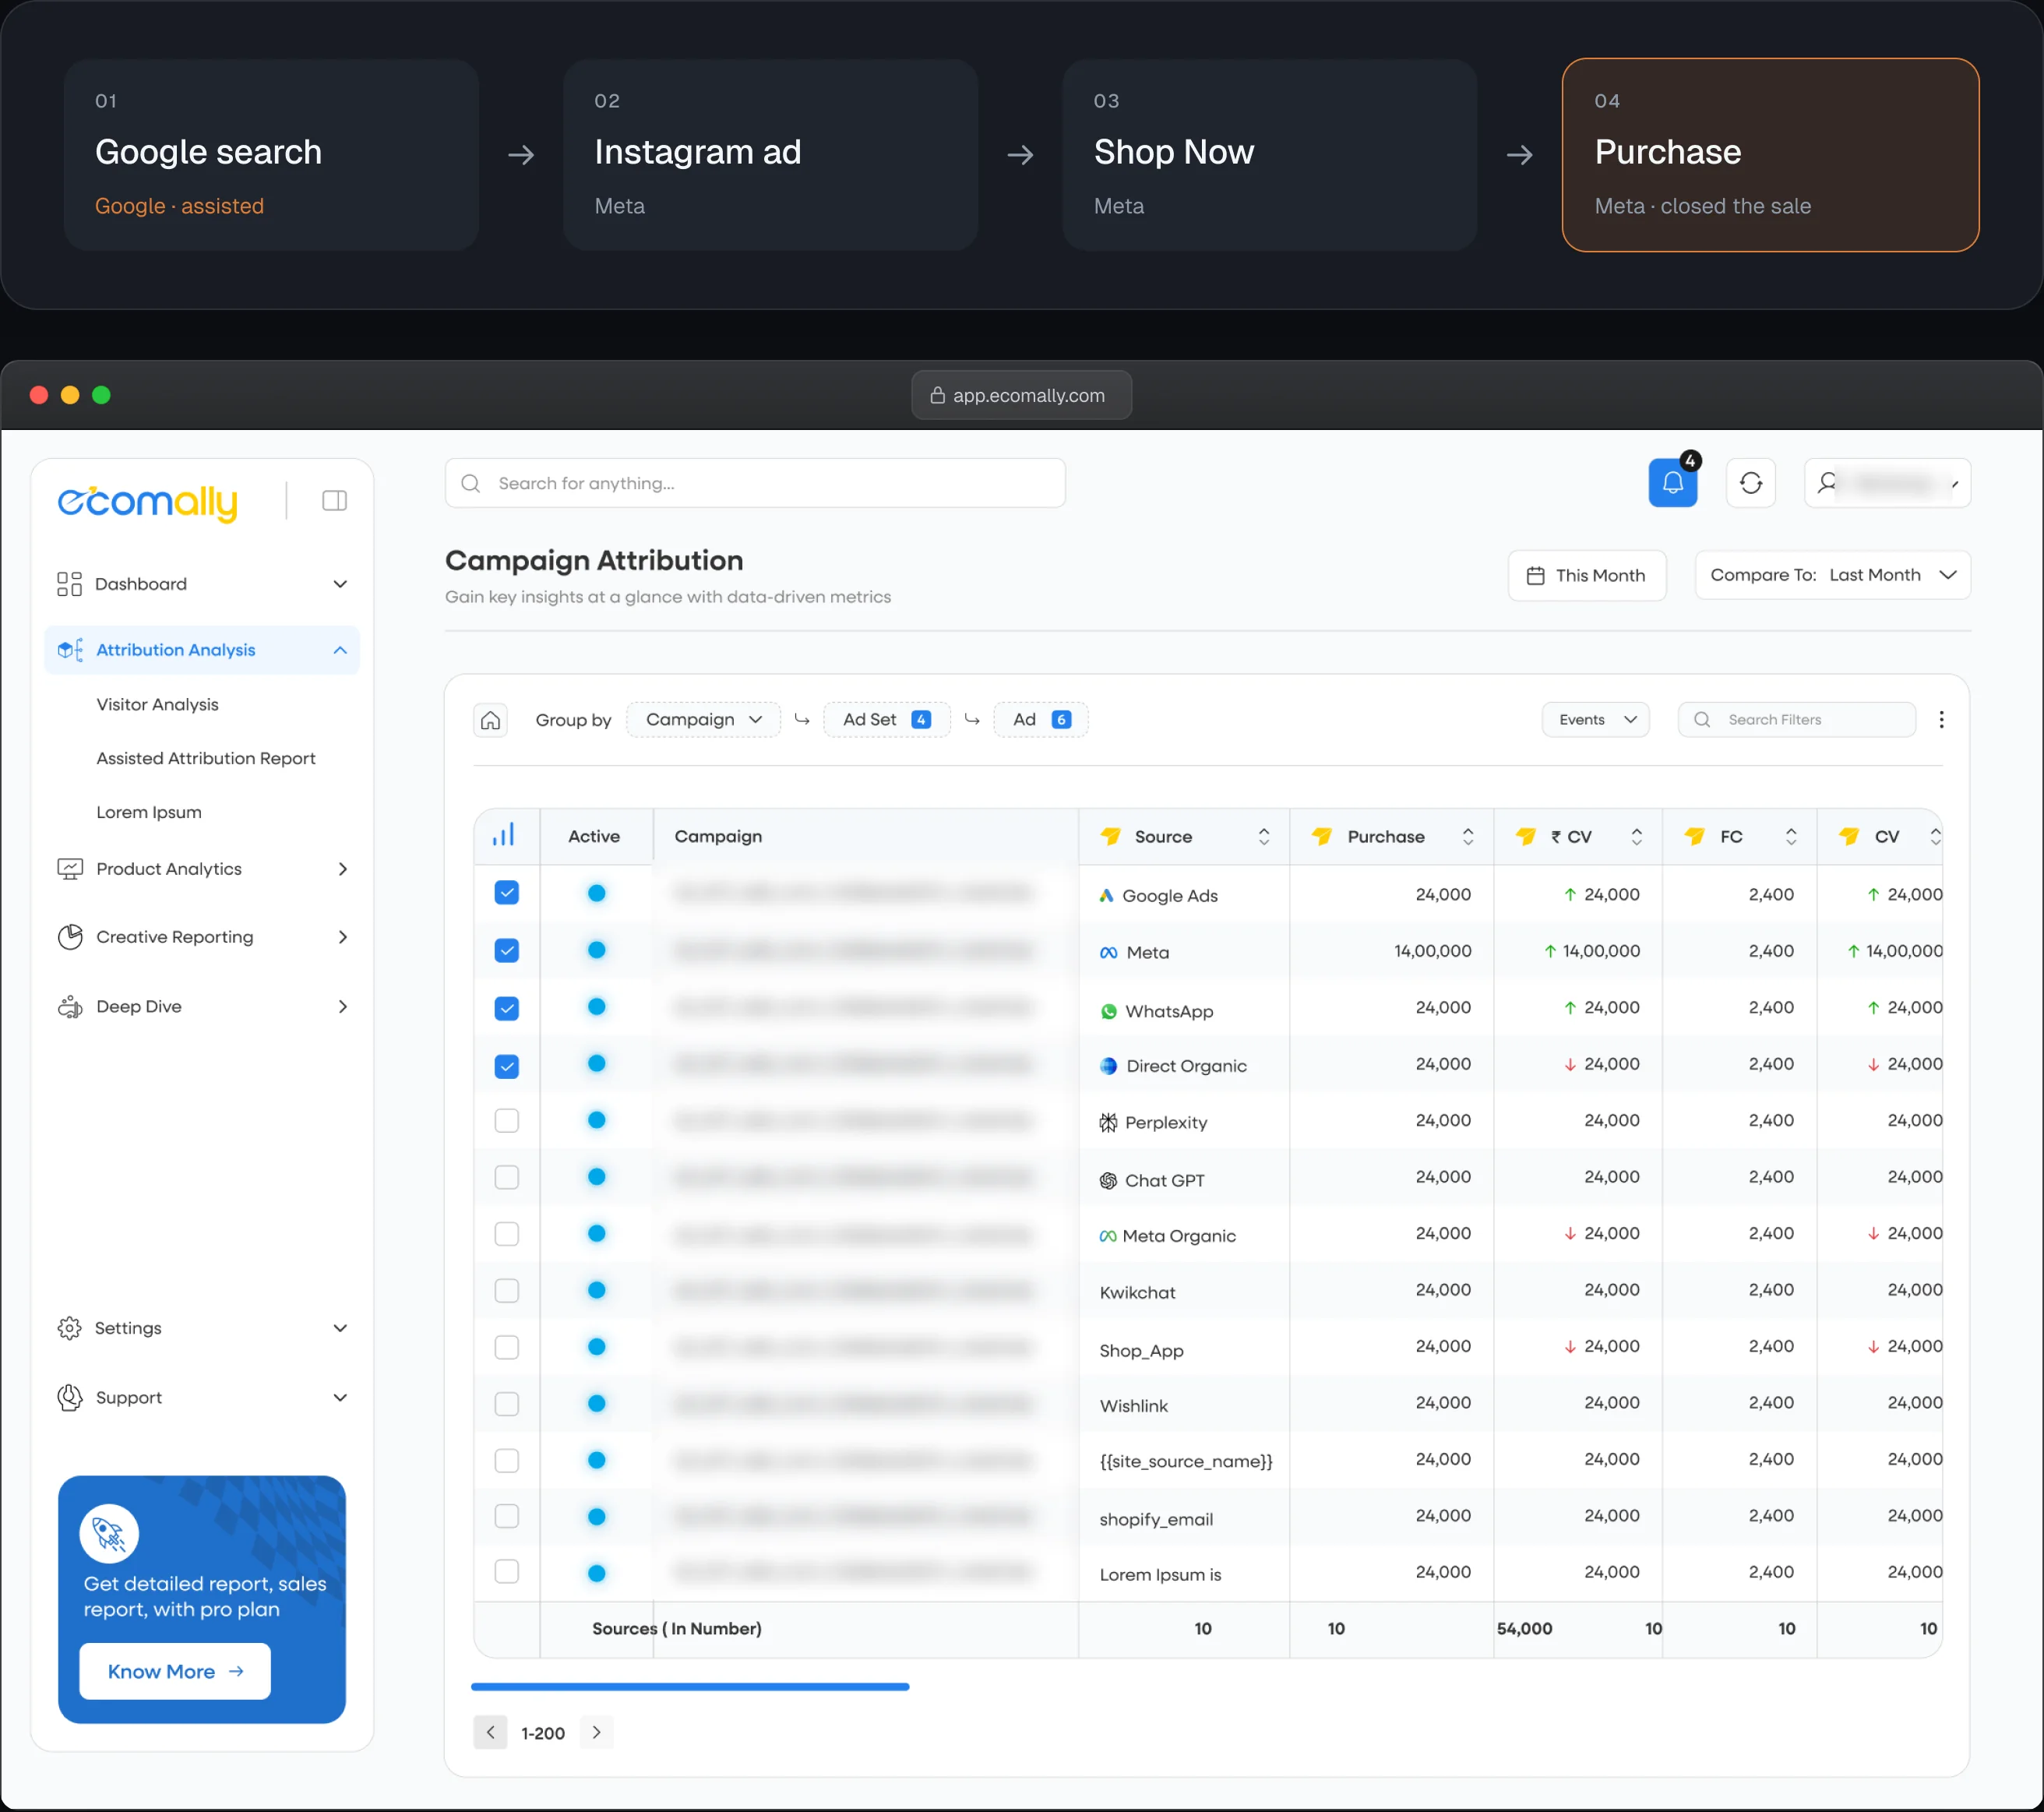Click the user profile icon
Viewport: 2044px width, 1812px height.
click(1827, 483)
